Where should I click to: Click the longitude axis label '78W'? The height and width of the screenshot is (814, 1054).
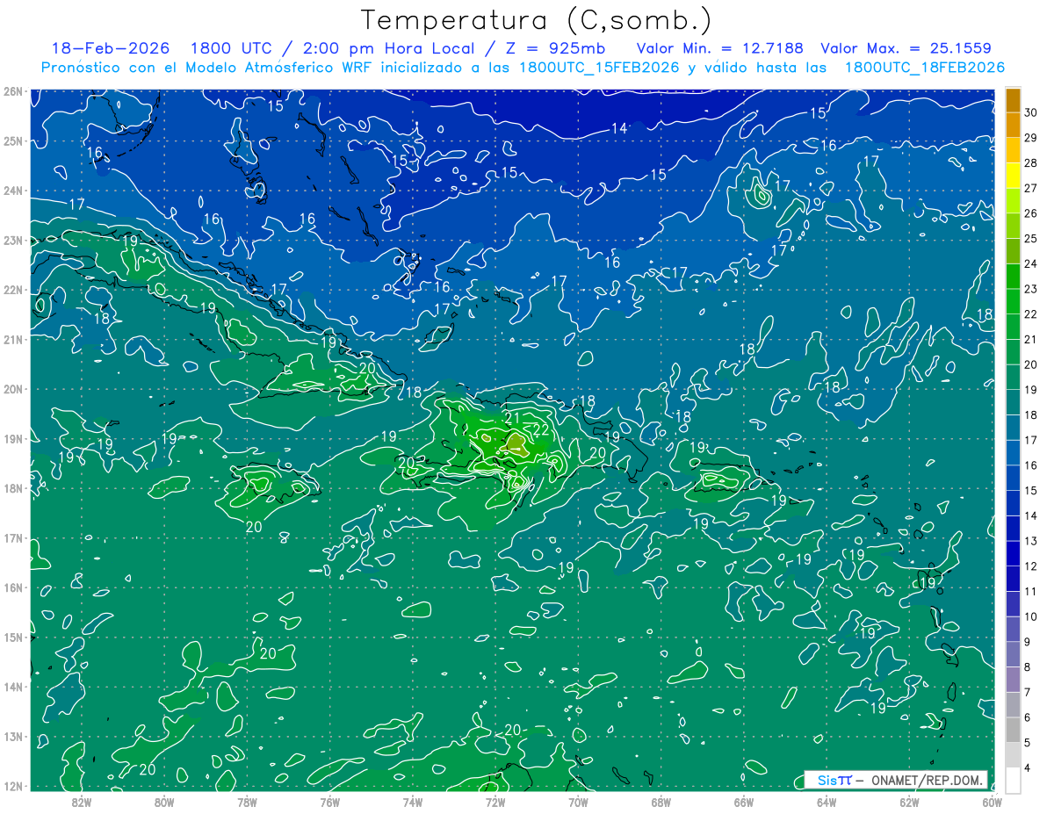click(x=247, y=802)
